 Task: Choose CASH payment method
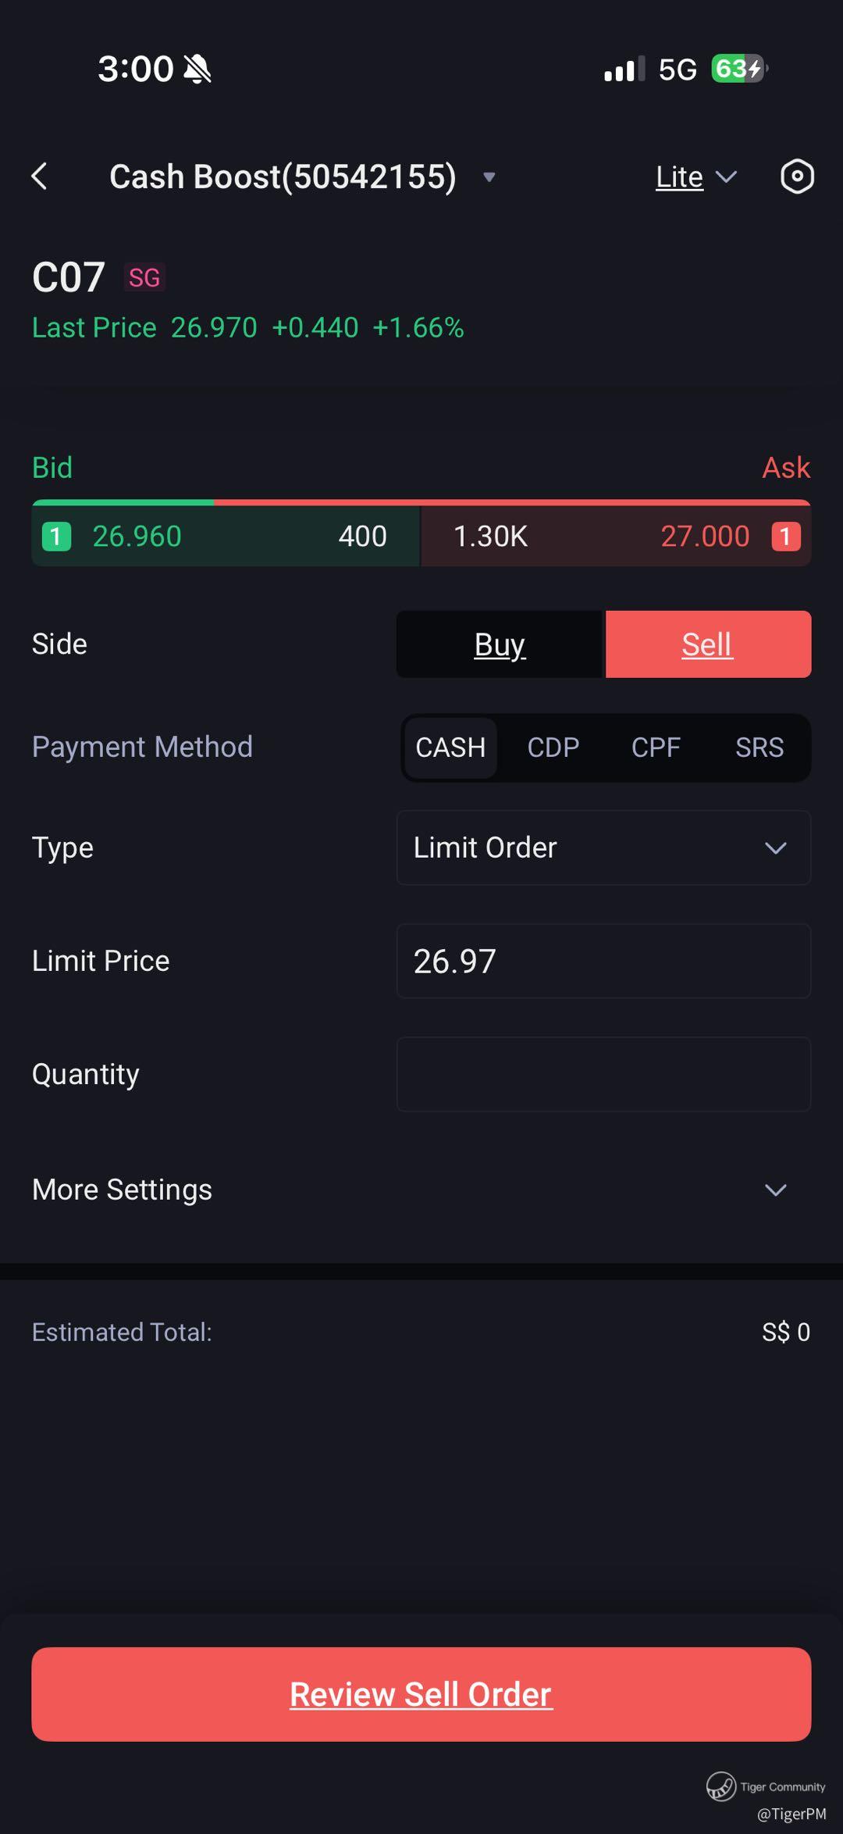[x=450, y=748]
